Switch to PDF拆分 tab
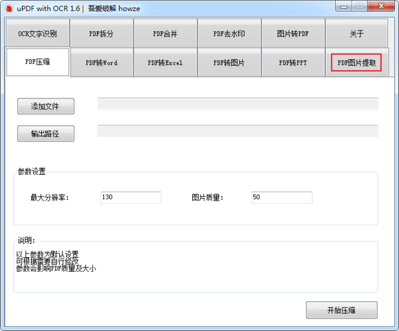Viewport: 399px width, 331px height. [101, 33]
